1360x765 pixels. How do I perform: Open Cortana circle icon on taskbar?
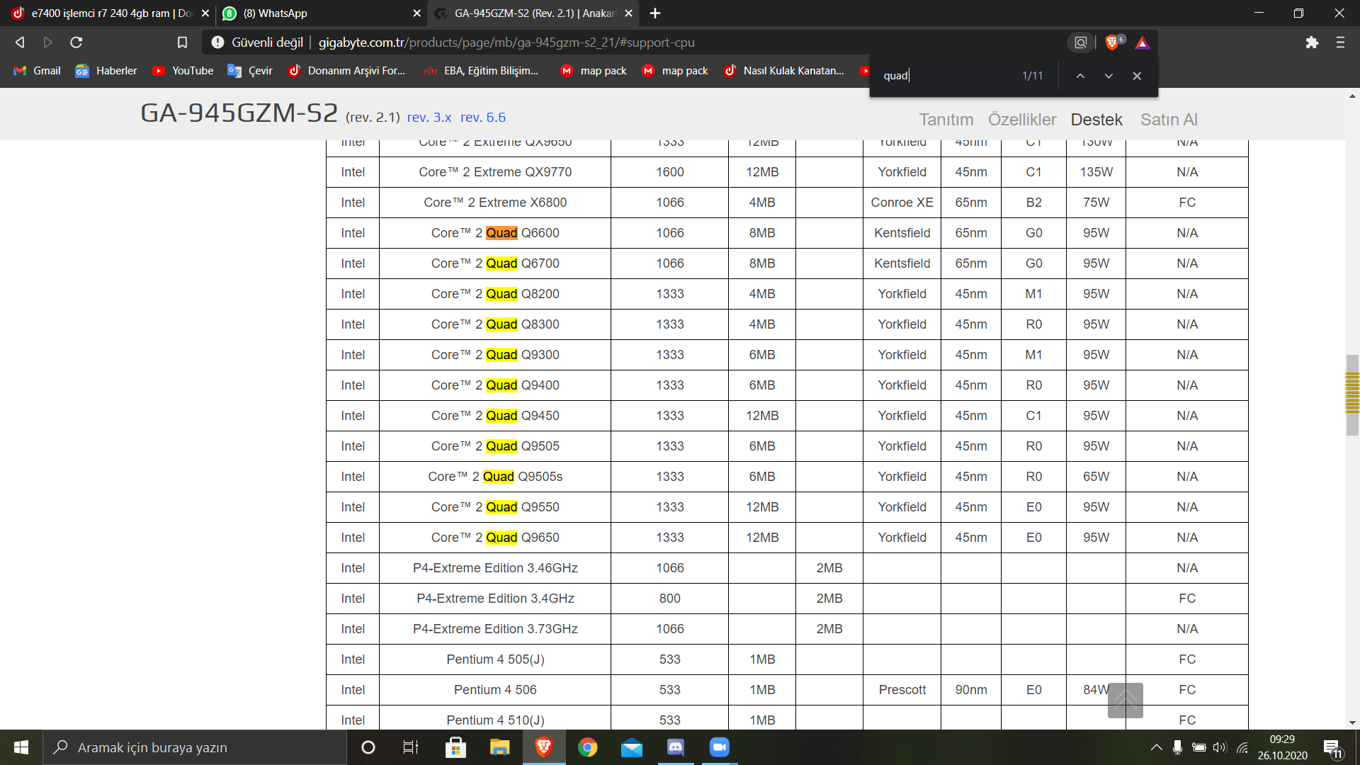368,747
